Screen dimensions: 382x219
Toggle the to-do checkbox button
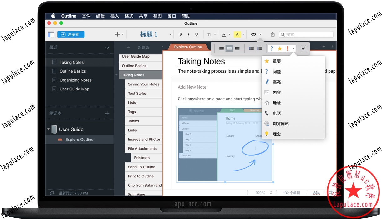point(303,48)
